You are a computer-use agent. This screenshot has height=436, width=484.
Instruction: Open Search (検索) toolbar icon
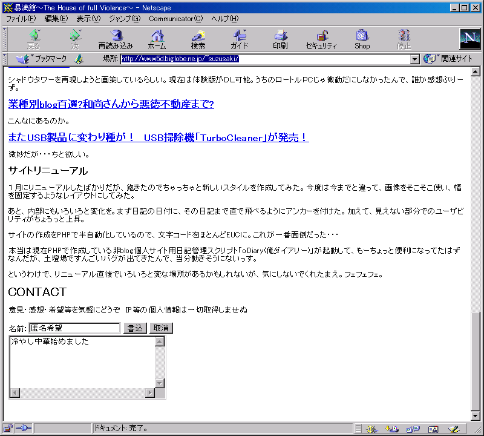[x=198, y=39]
